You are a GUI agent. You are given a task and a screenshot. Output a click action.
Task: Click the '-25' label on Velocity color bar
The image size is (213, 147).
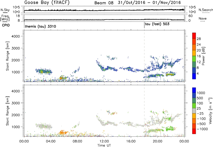[200, 114]
